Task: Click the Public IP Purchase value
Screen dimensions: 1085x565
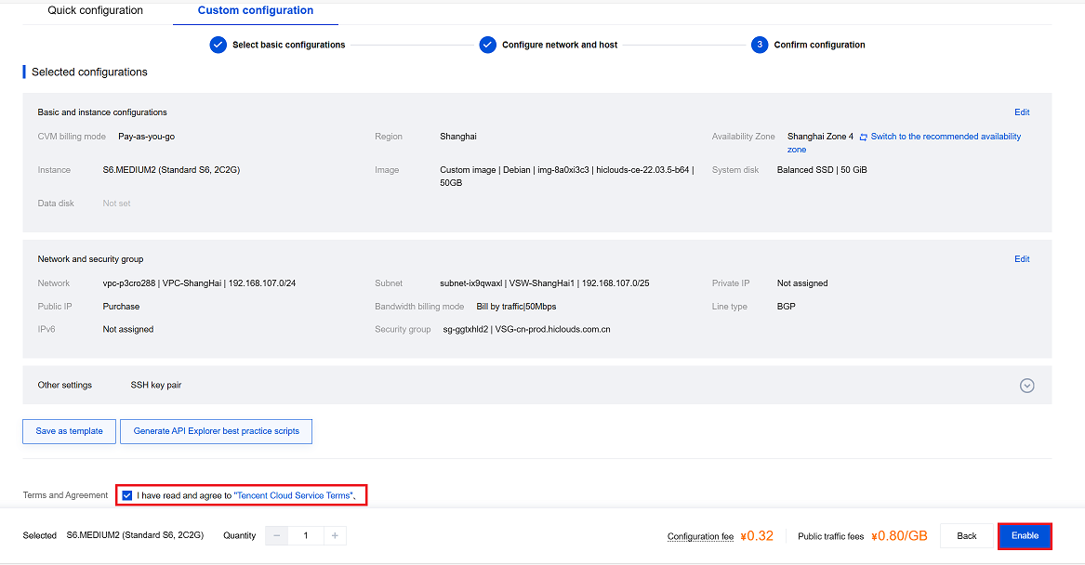Action: (121, 307)
